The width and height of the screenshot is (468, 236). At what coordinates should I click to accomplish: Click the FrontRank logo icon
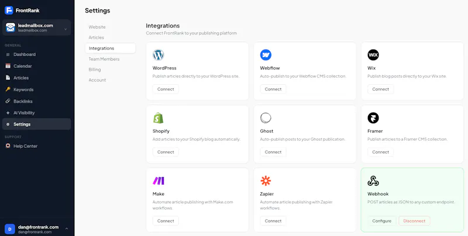tap(9, 10)
